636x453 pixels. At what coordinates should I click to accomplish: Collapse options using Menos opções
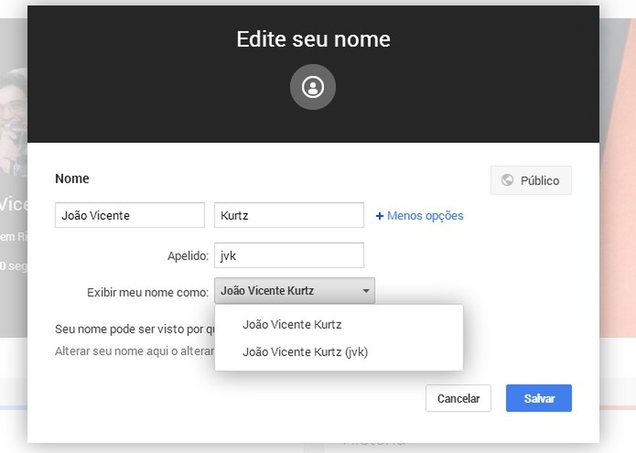(x=423, y=216)
